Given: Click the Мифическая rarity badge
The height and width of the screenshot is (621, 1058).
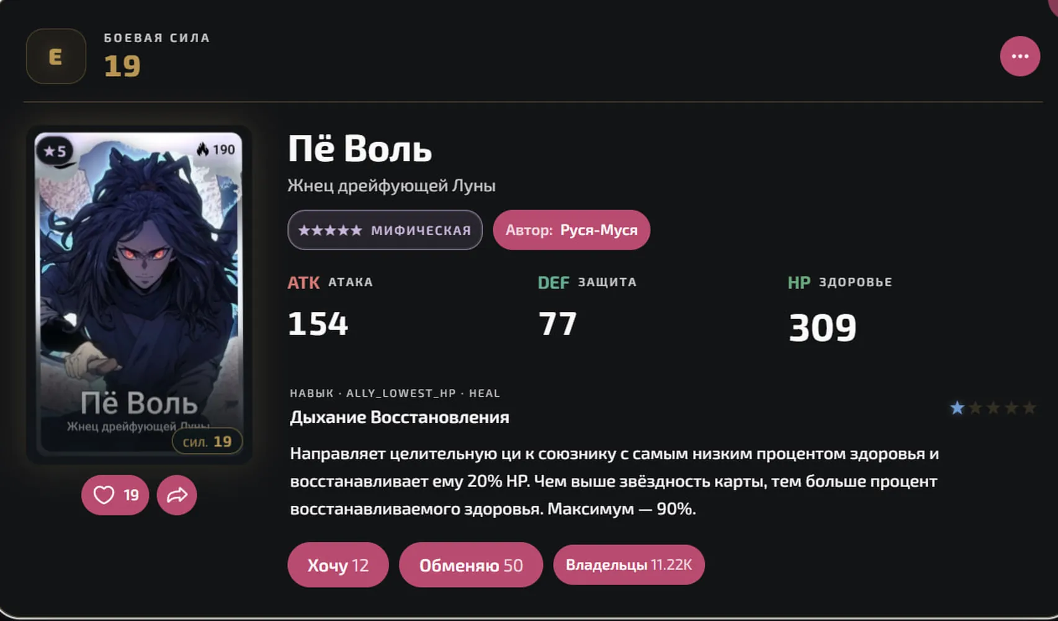Looking at the screenshot, I should pyautogui.click(x=385, y=230).
